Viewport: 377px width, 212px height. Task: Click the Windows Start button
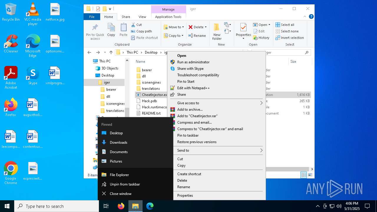pos(7,206)
